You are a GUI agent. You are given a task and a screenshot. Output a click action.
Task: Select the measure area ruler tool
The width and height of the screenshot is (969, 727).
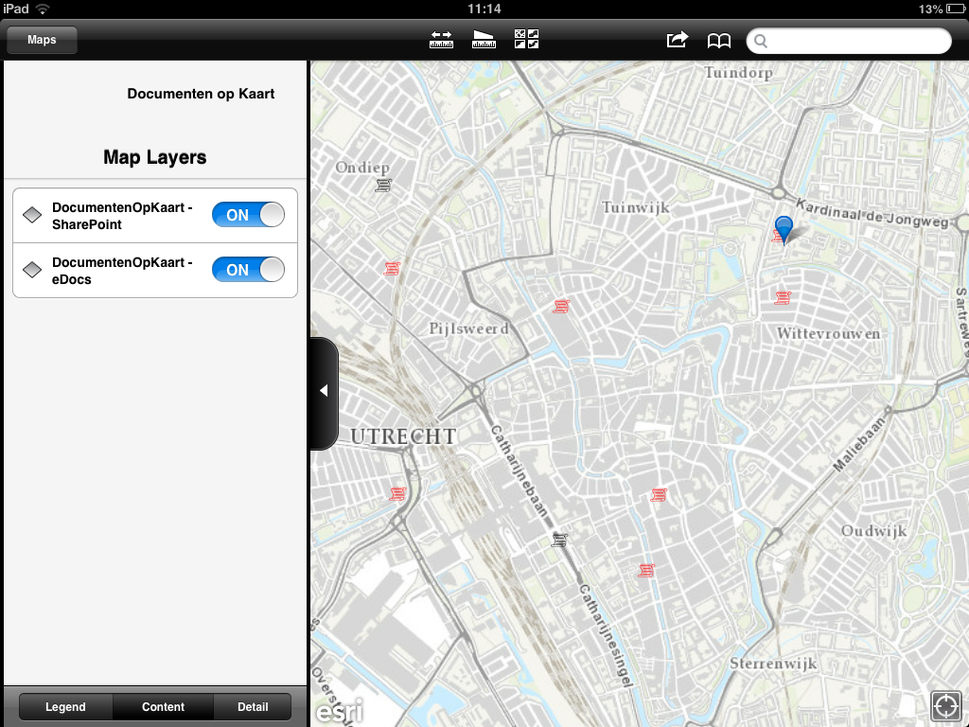click(x=484, y=40)
